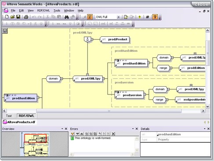Open the OWL Full level dropdown
This screenshot has height=161, width=214.
[118, 17]
